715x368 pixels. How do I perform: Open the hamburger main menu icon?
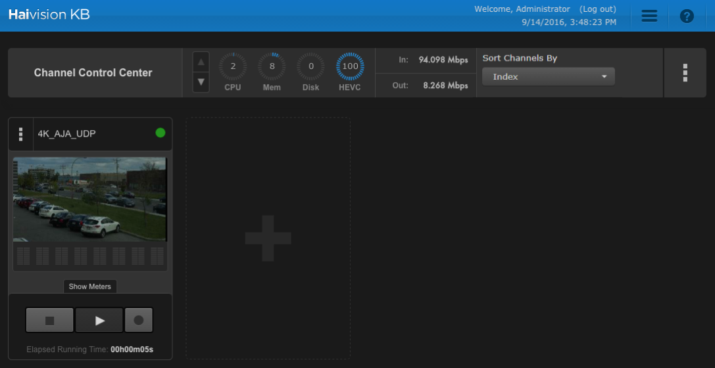tap(649, 16)
